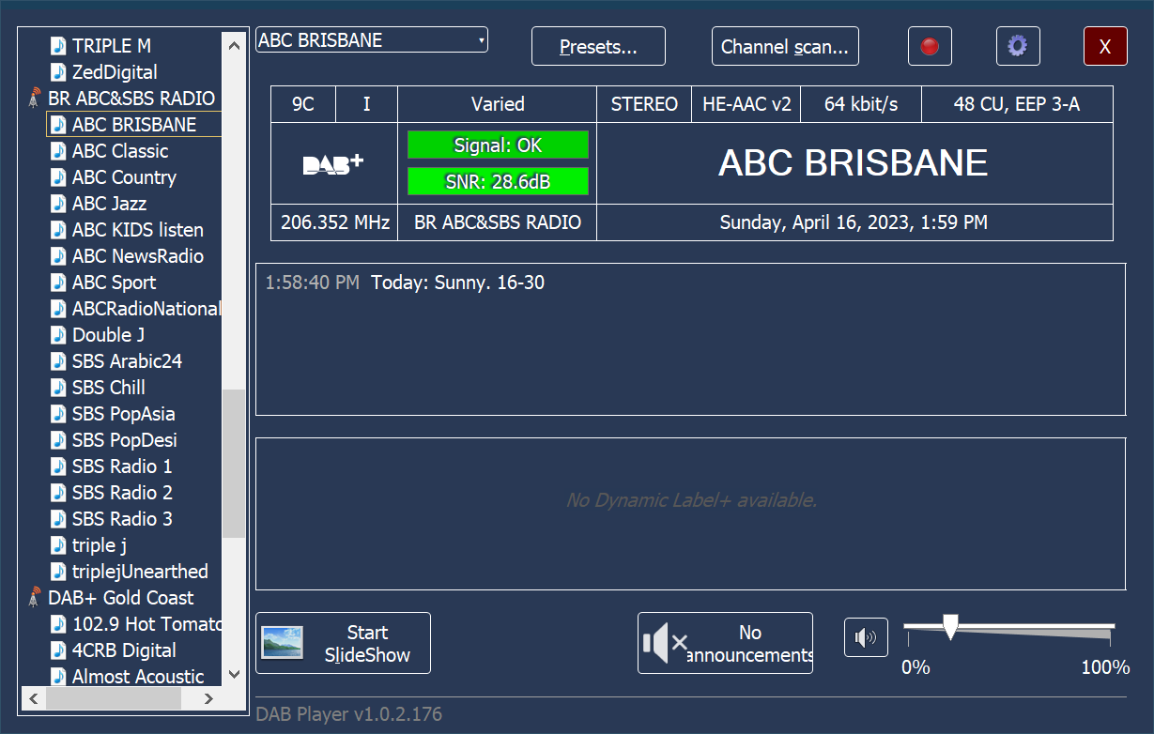
Task: Click the music note icon beside ABC NewsRadio
Action: pyautogui.click(x=59, y=256)
